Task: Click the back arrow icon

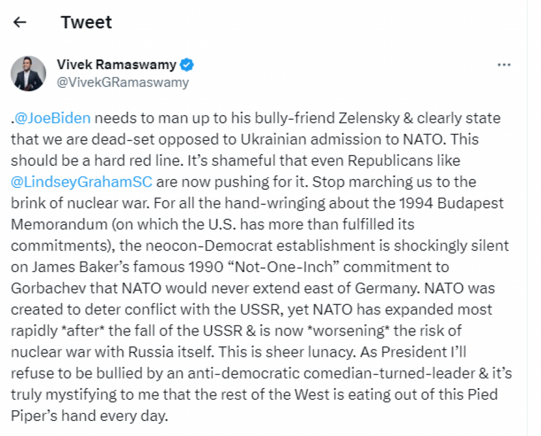Action: point(20,23)
